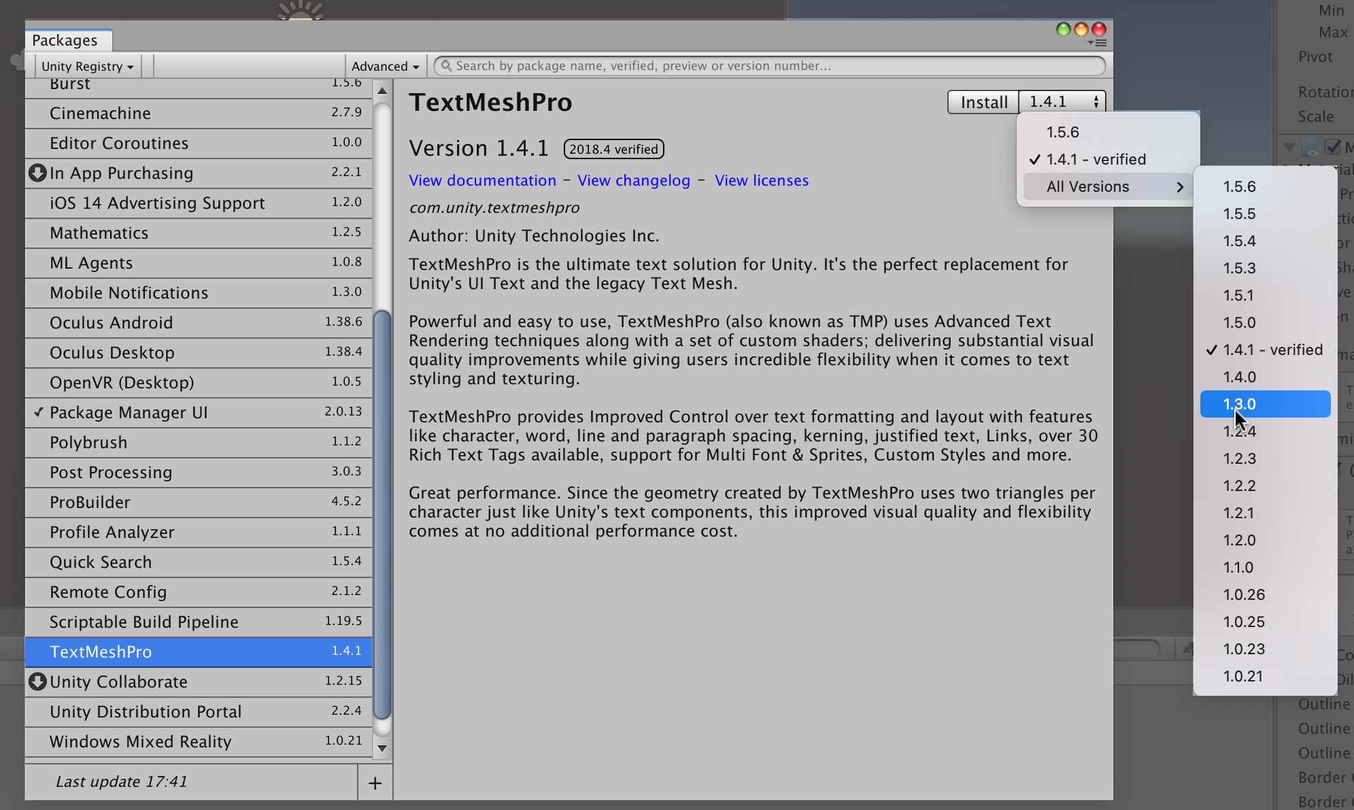Click the package list scroll up arrow
Viewport: 1354px width, 810px height.
click(x=382, y=90)
